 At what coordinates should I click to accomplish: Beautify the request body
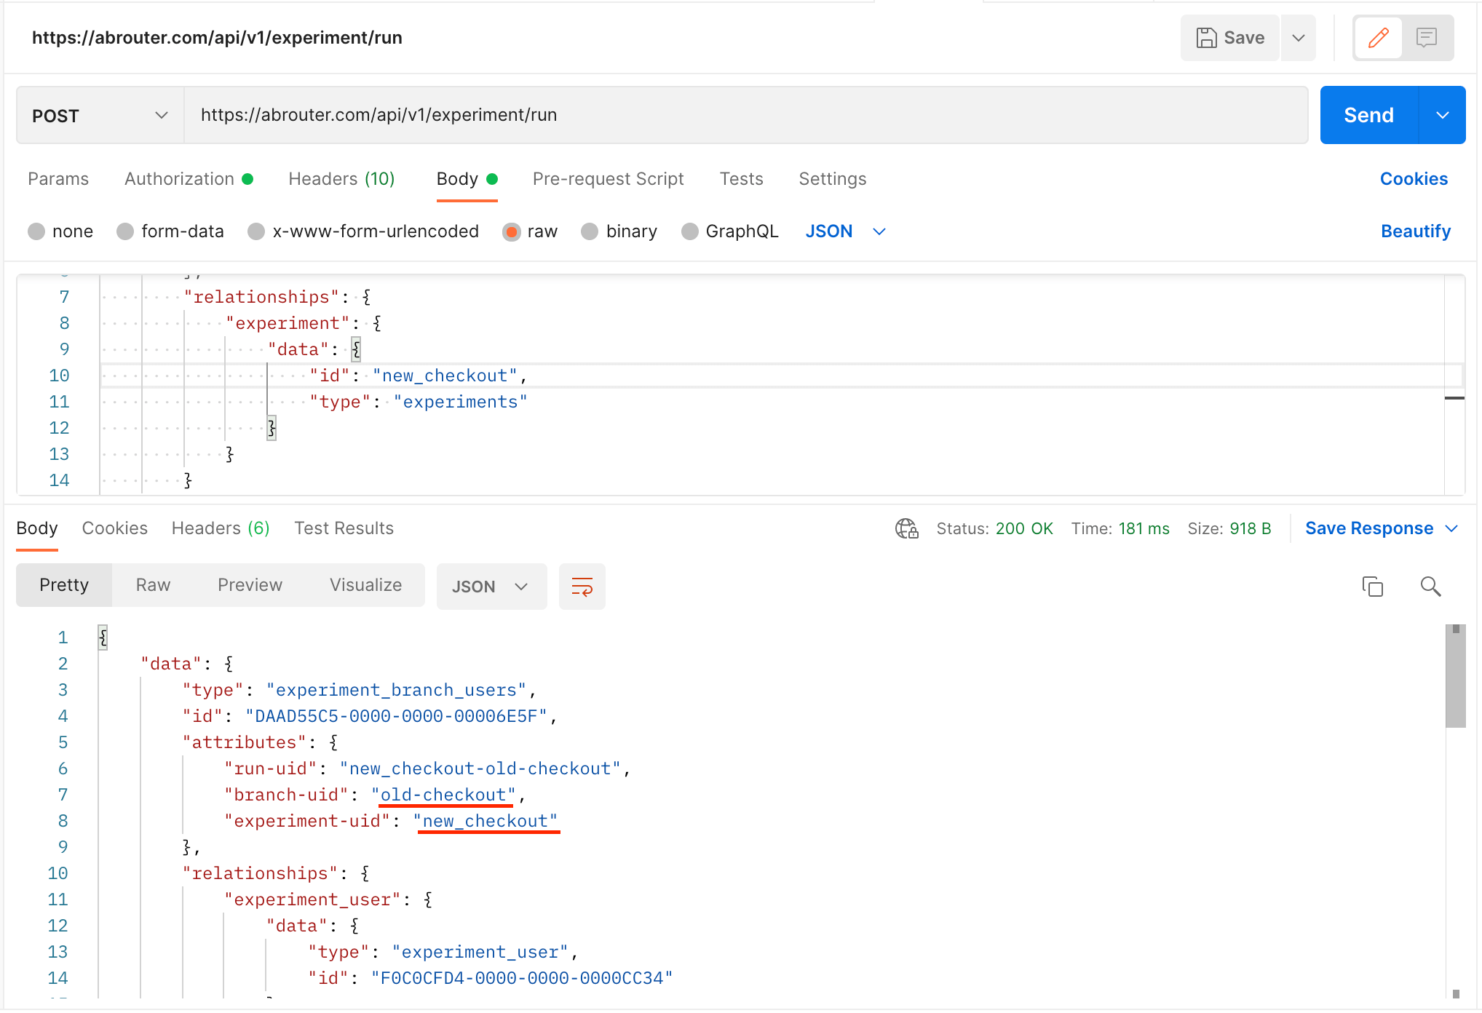tap(1416, 231)
